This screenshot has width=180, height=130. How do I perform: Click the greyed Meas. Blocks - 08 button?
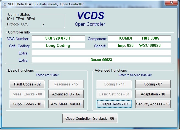pyautogui.click(x=27, y=94)
